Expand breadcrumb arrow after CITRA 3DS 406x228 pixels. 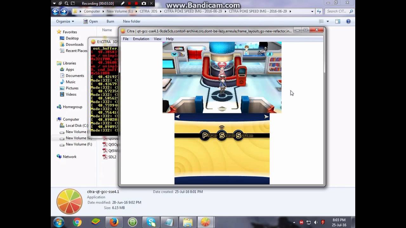(161, 11)
